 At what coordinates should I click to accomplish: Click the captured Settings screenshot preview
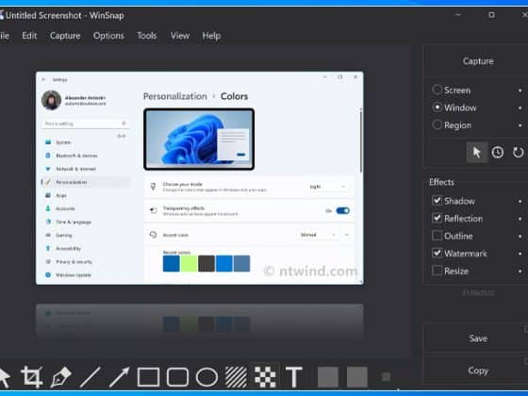pos(200,178)
